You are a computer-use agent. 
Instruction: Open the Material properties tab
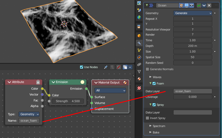tap(139, 79)
